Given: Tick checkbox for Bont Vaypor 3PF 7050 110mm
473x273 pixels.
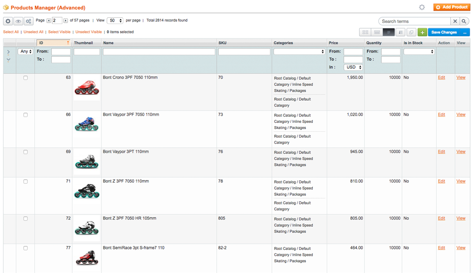Looking at the screenshot, I should (x=26, y=115).
